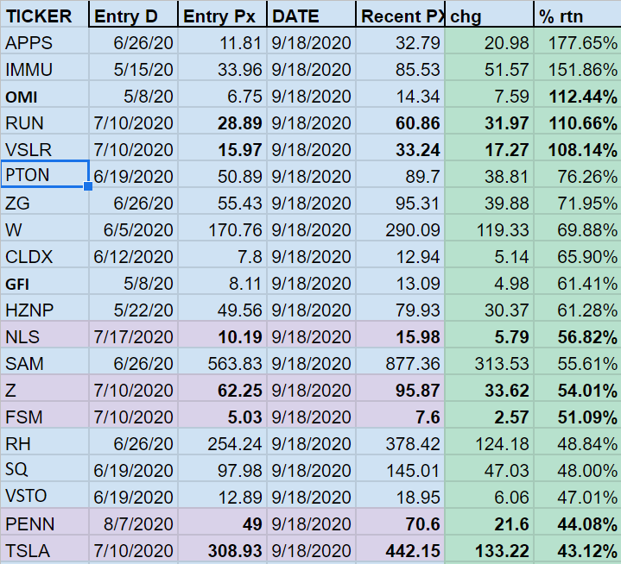Select the 108.14% return cell
Image resolution: width=621 pixels, height=564 pixels.
coord(578,148)
